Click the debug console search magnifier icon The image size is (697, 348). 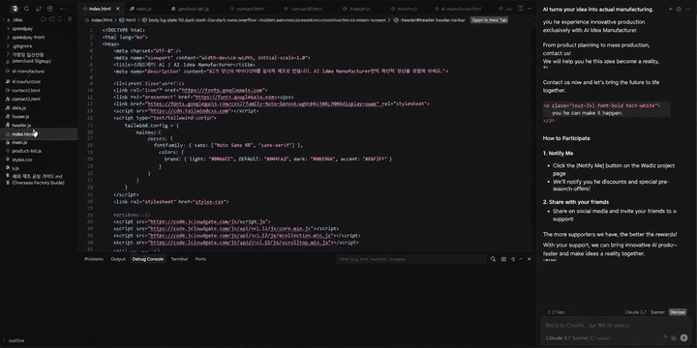click(493, 259)
